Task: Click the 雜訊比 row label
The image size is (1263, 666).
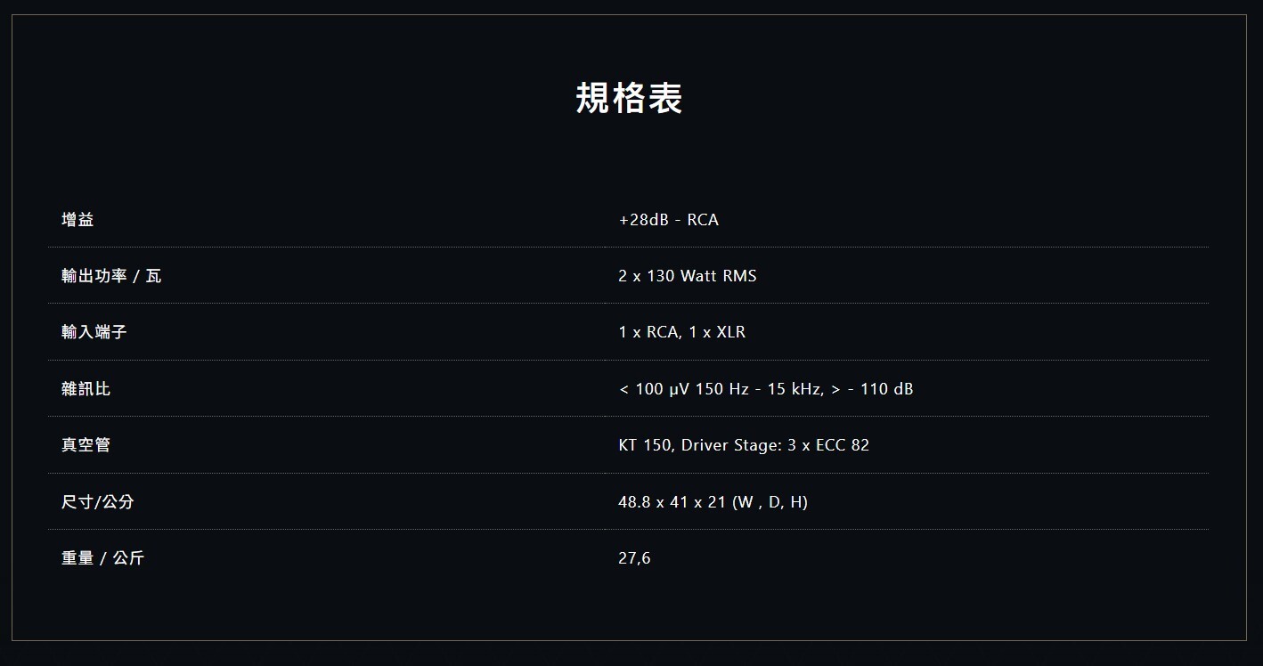Action: [86, 389]
